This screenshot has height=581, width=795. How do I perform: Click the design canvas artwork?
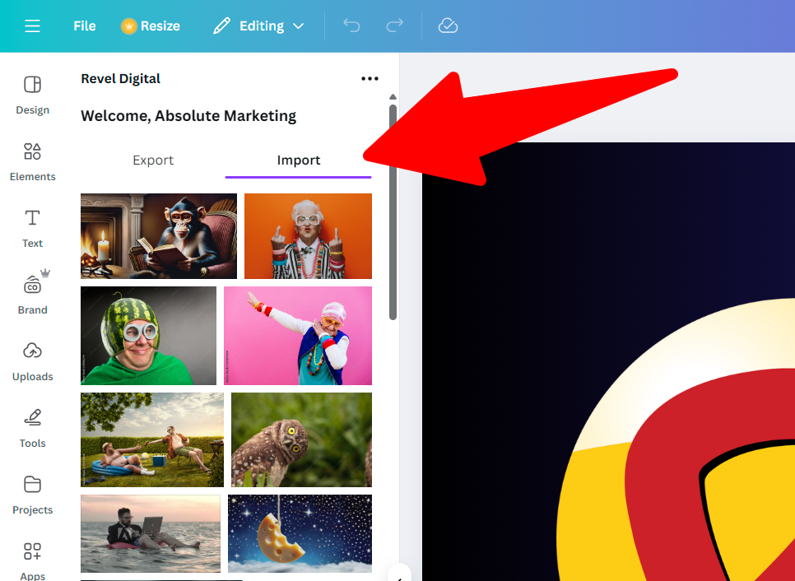[x=608, y=361]
